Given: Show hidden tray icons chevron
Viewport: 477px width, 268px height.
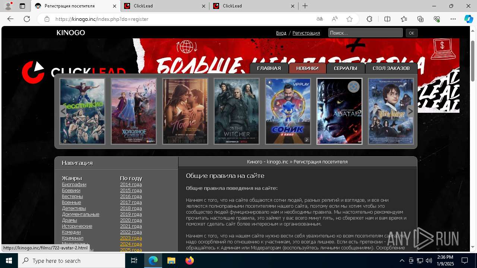Looking at the screenshot, I should coord(402,261).
